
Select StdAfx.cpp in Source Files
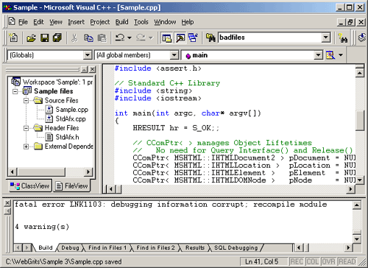coord(71,119)
